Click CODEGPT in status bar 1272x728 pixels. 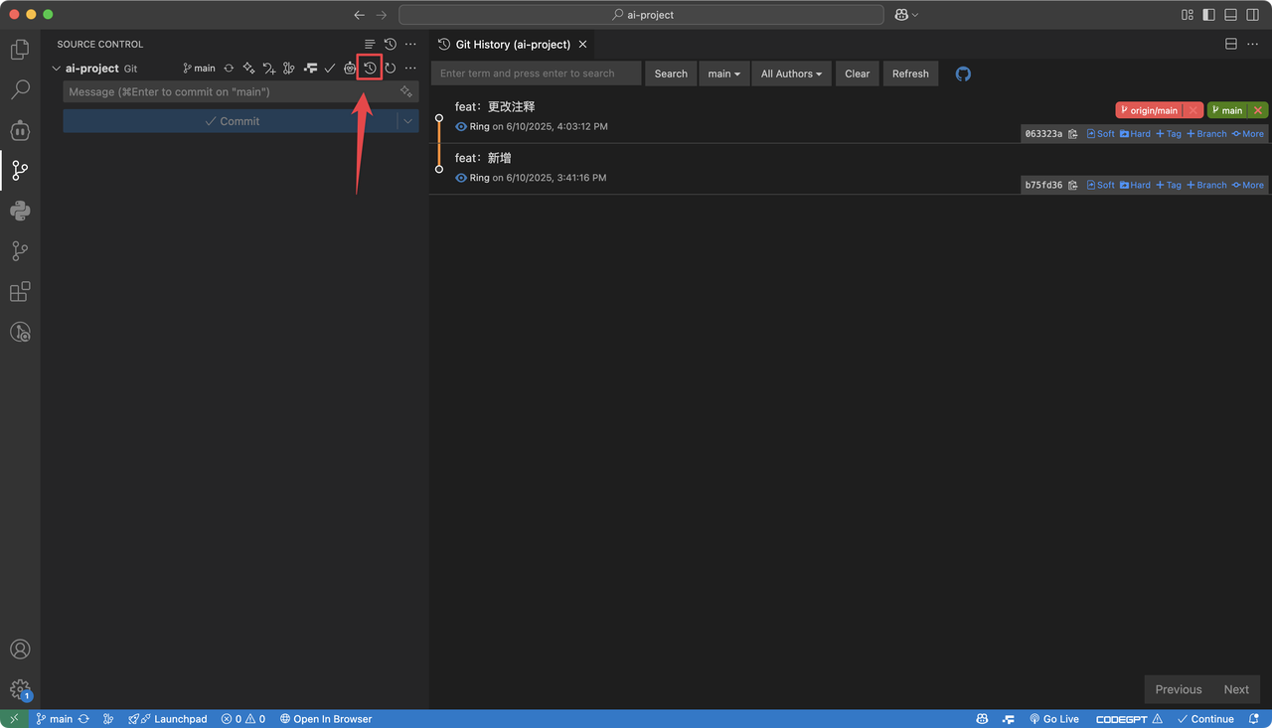point(1128,719)
